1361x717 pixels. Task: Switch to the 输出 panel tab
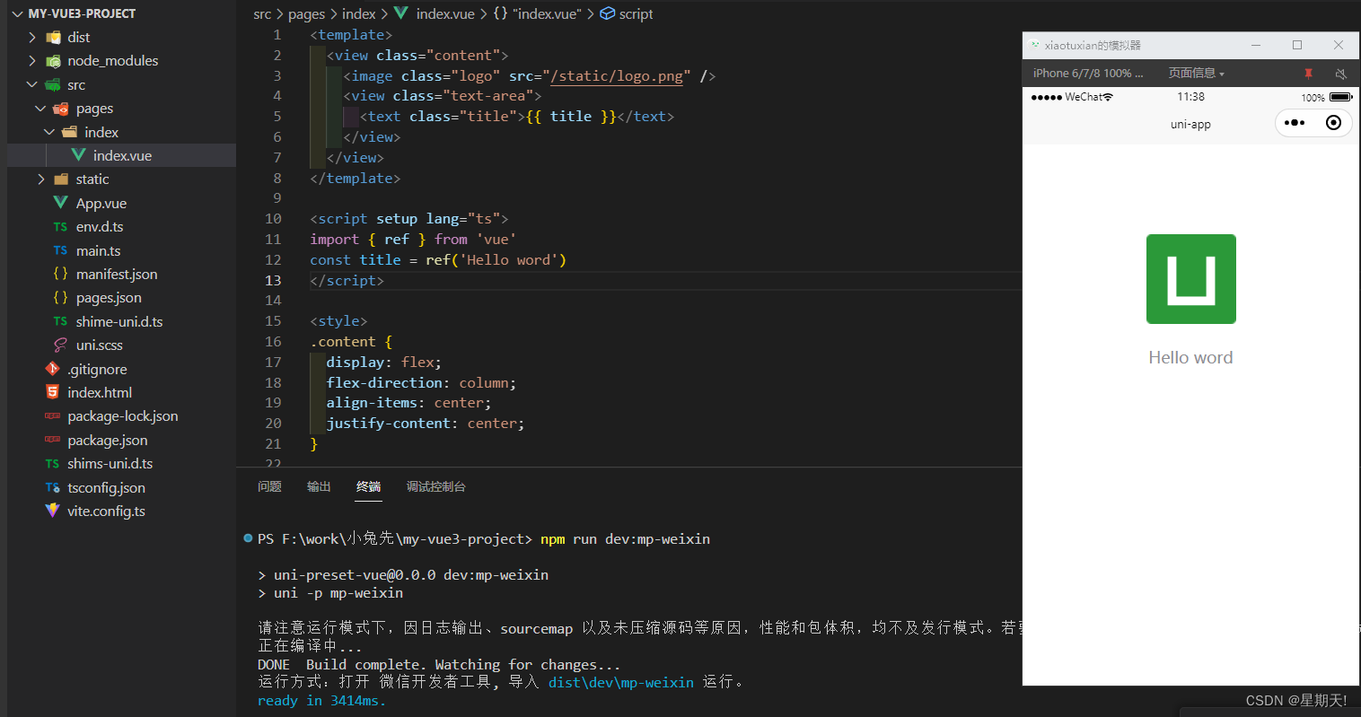point(319,486)
